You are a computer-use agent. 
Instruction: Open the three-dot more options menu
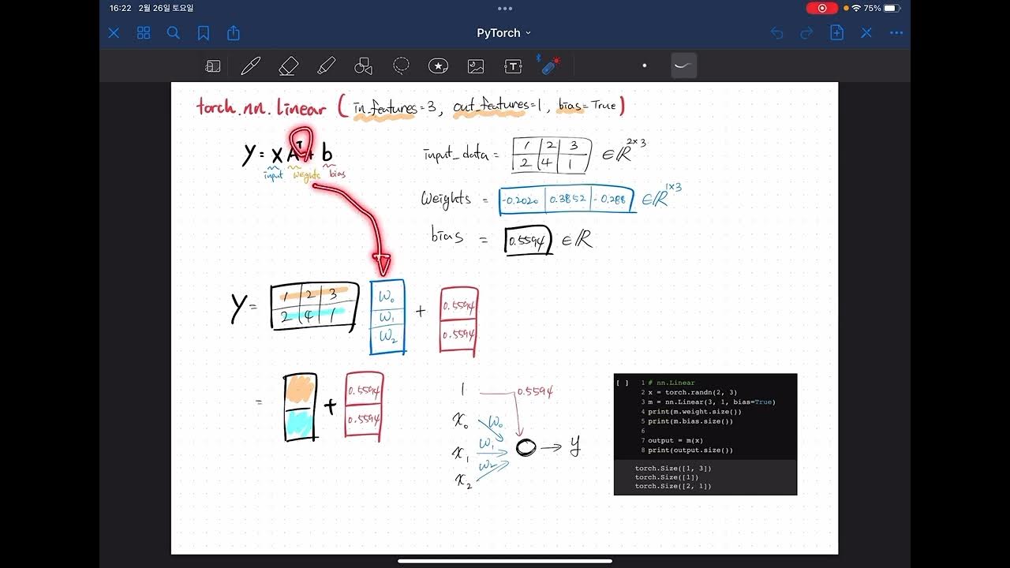[x=896, y=33]
